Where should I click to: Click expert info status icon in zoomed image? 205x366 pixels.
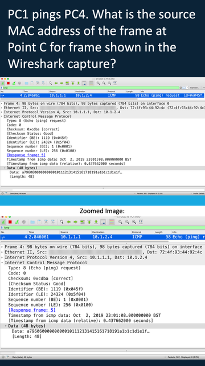click(3, 357)
